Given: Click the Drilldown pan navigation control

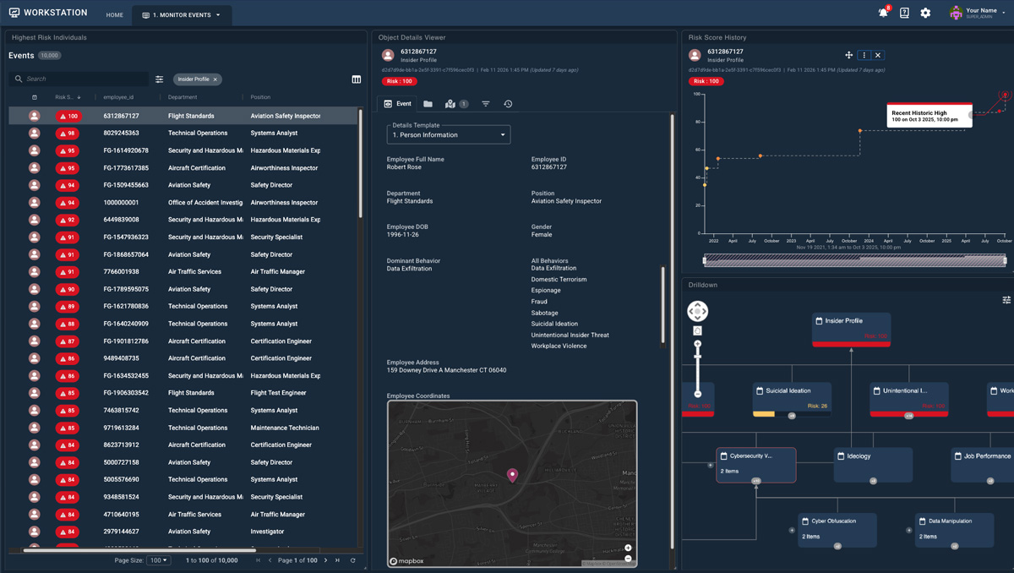Looking at the screenshot, I should (697, 311).
